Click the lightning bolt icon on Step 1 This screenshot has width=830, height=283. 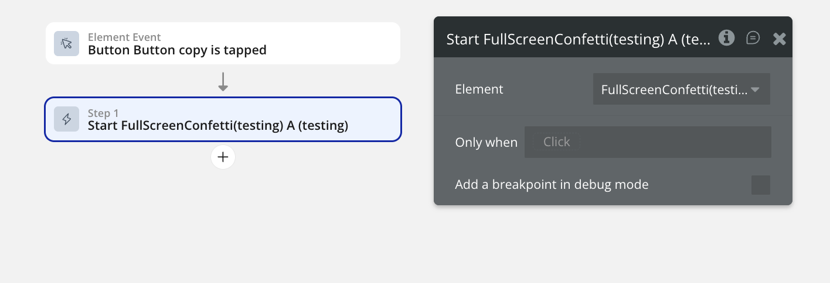(x=67, y=119)
